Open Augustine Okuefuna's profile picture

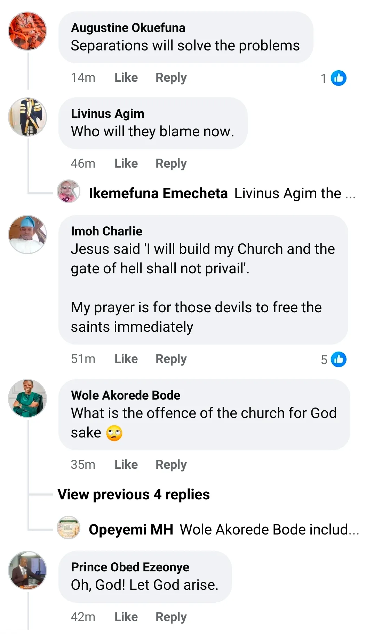27,31
